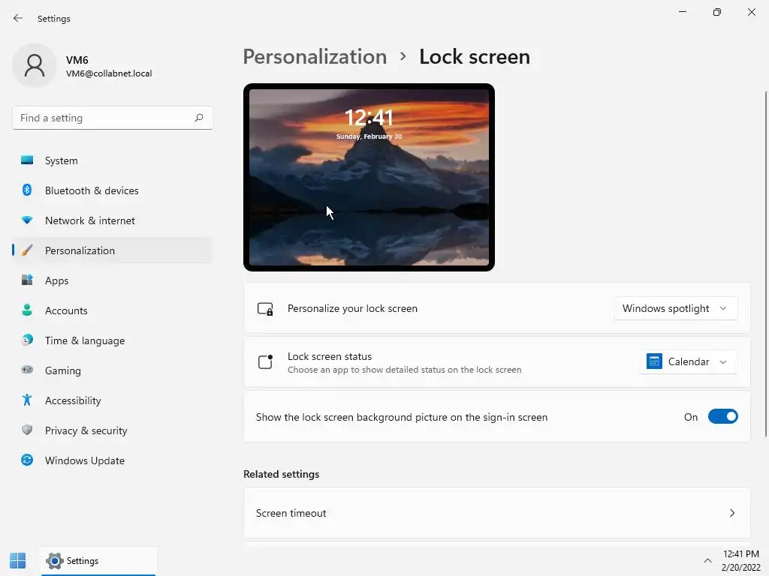Viewport: 769px width, 576px height.
Task: Click the VM6@collabnet.local email text
Action: coord(109,73)
